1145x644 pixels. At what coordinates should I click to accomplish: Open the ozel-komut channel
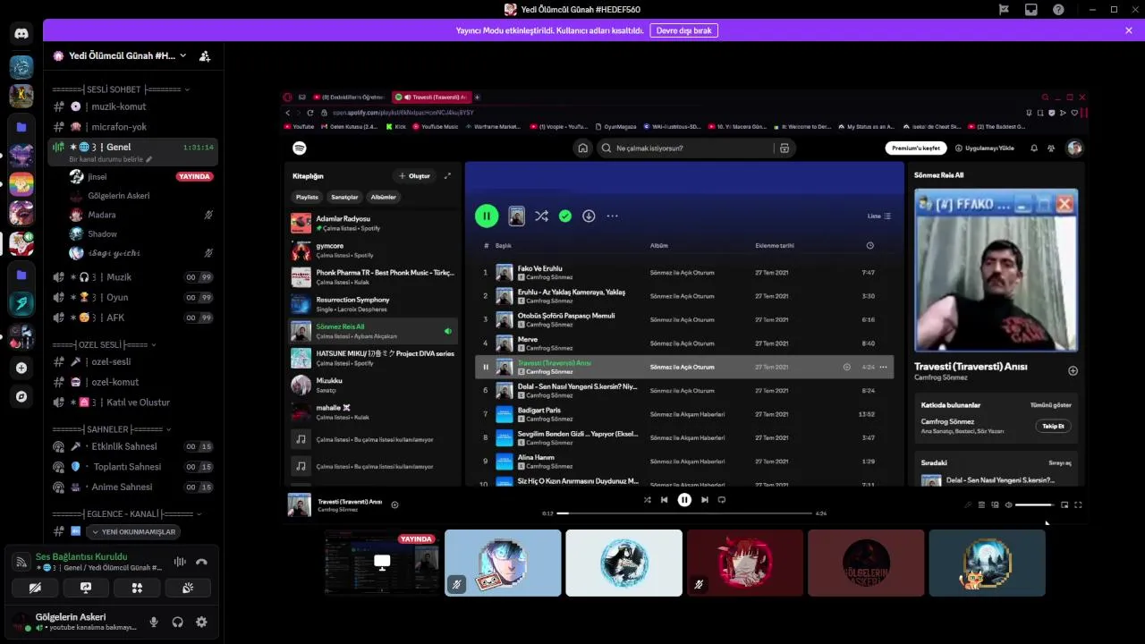(x=132, y=382)
